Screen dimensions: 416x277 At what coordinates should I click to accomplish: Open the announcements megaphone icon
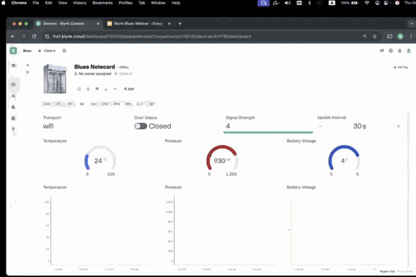click(382, 51)
